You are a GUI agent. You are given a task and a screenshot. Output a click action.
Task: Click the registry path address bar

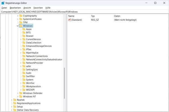(x=84, y=12)
